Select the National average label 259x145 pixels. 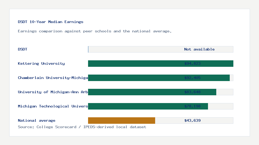click(x=37, y=121)
